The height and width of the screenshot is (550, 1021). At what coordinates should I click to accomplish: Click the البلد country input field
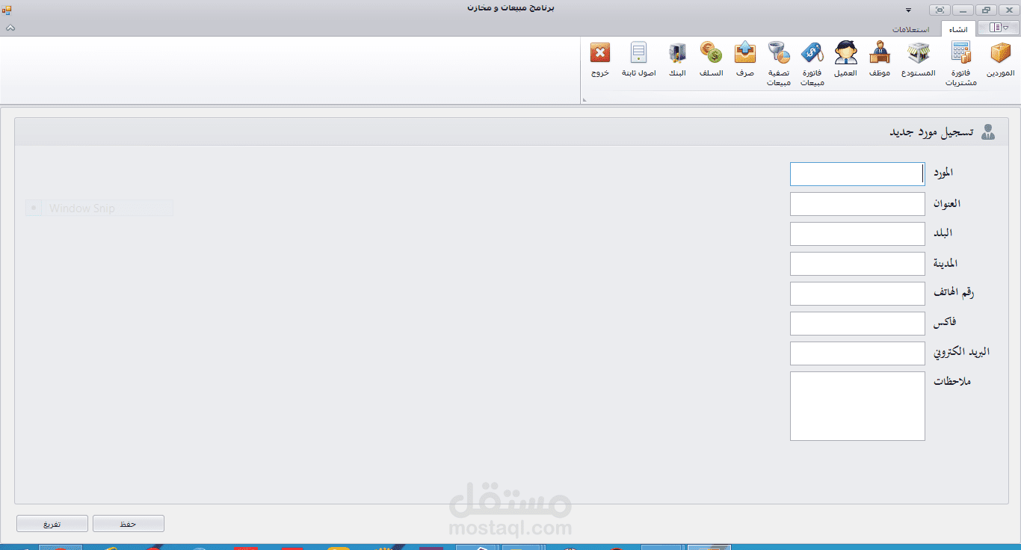(857, 234)
